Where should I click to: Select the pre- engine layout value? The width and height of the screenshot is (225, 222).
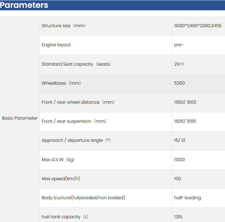point(179,45)
